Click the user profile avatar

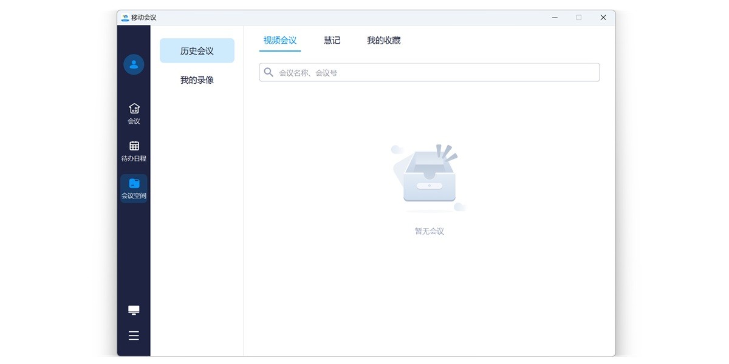134,64
